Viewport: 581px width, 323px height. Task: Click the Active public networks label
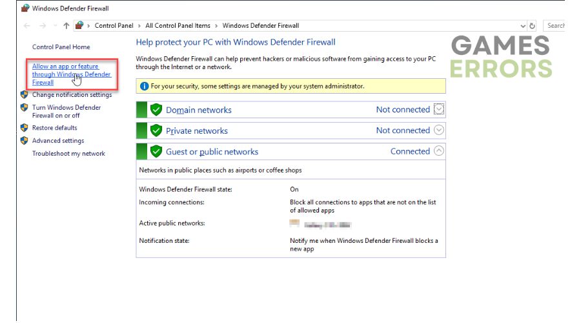172,224
